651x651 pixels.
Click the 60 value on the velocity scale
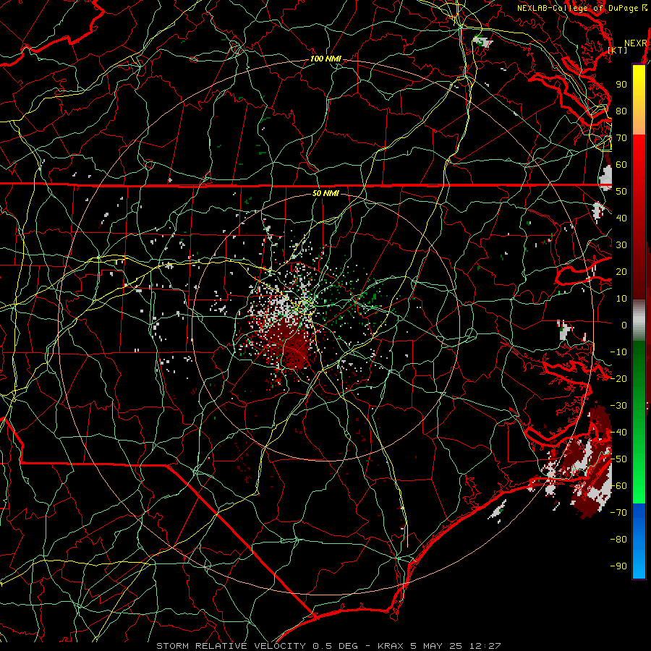click(x=621, y=164)
